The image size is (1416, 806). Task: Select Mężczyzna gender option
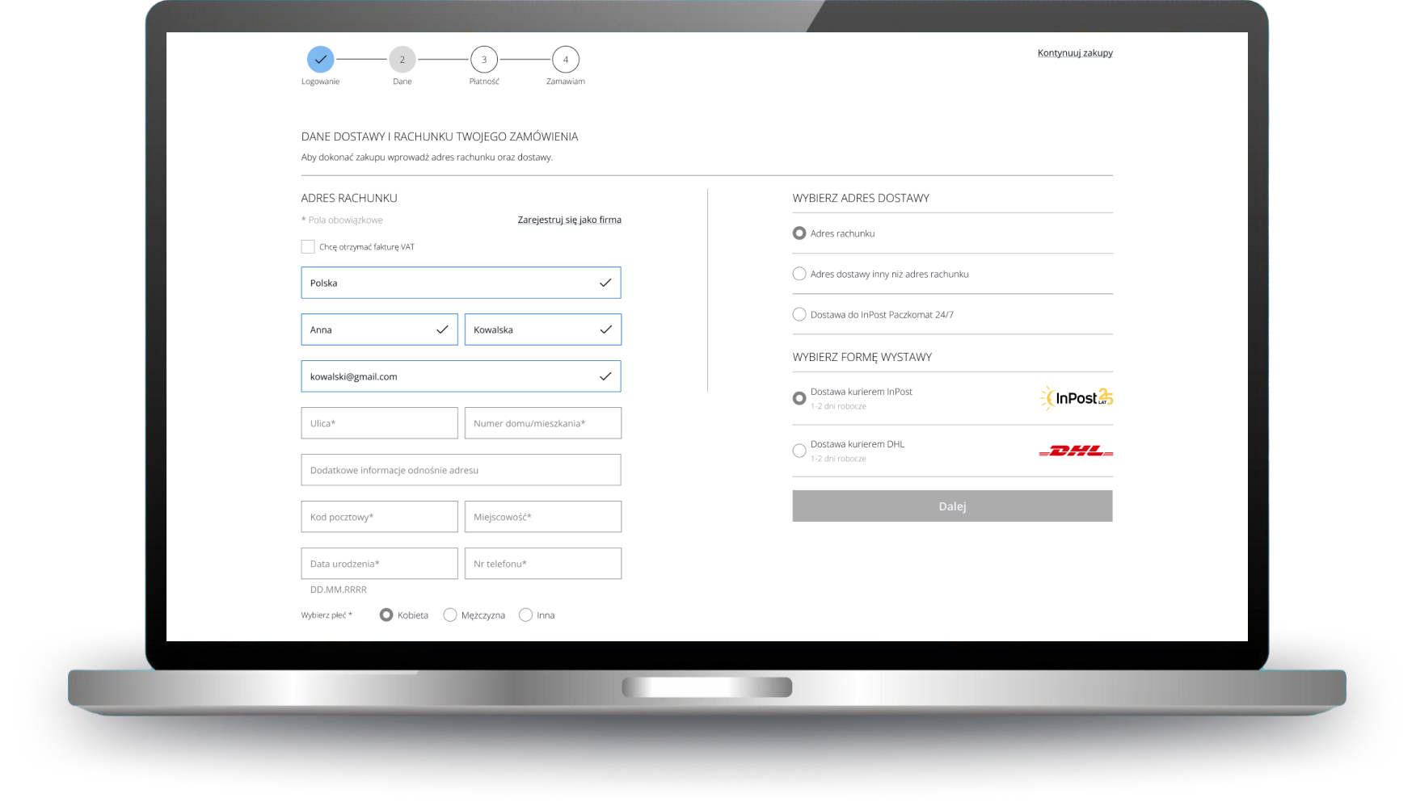pos(450,615)
